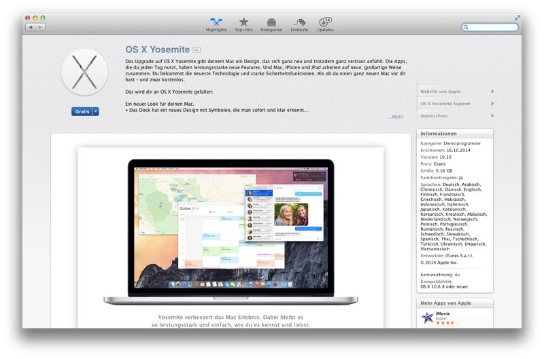Click the Kategorie: Dienstprogramme line
Viewport: 544px width, 359px height.
click(450, 143)
